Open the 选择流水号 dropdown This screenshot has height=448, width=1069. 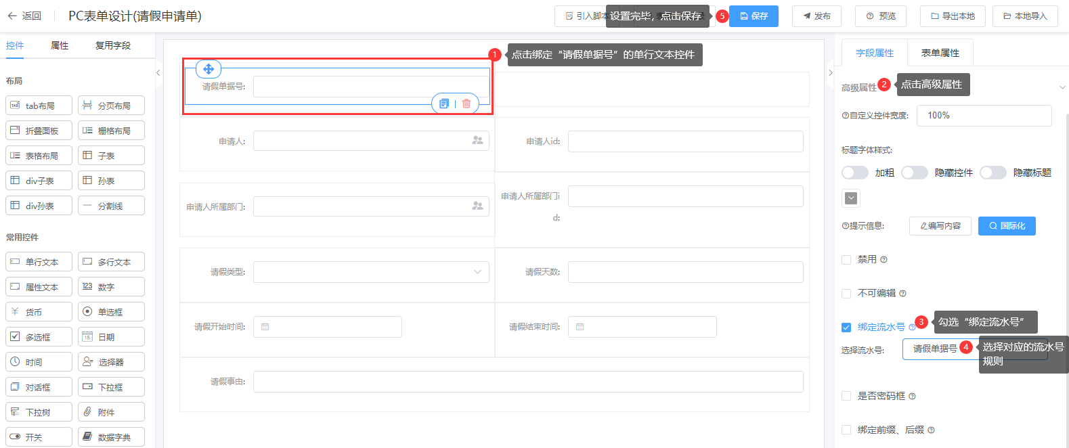[x=975, y=349]
